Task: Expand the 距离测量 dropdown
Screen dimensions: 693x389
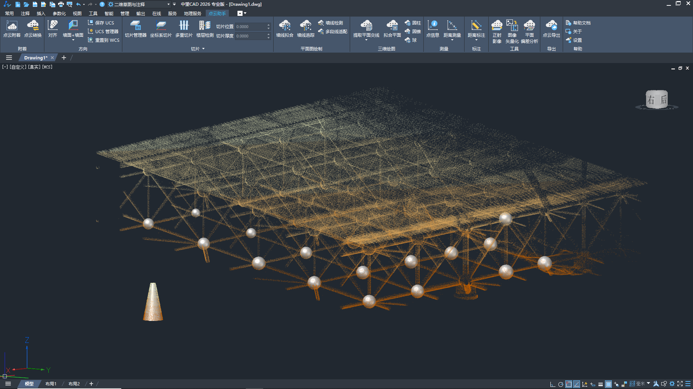Action: pos(452,40)
